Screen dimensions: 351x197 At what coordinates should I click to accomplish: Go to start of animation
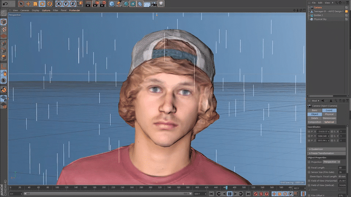[211, 194]
